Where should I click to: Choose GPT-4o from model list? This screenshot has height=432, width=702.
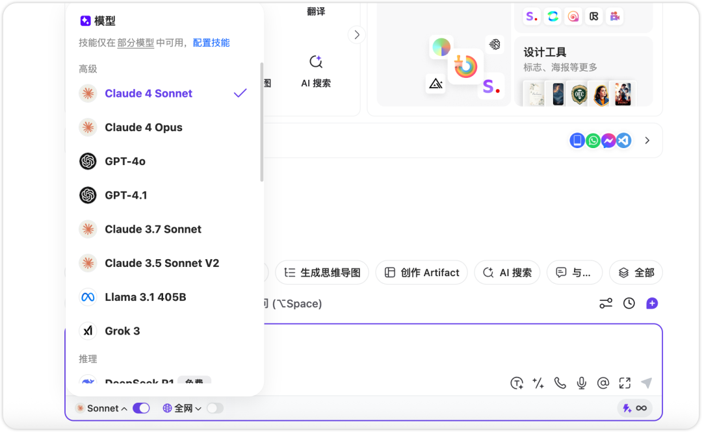[163, 161]
